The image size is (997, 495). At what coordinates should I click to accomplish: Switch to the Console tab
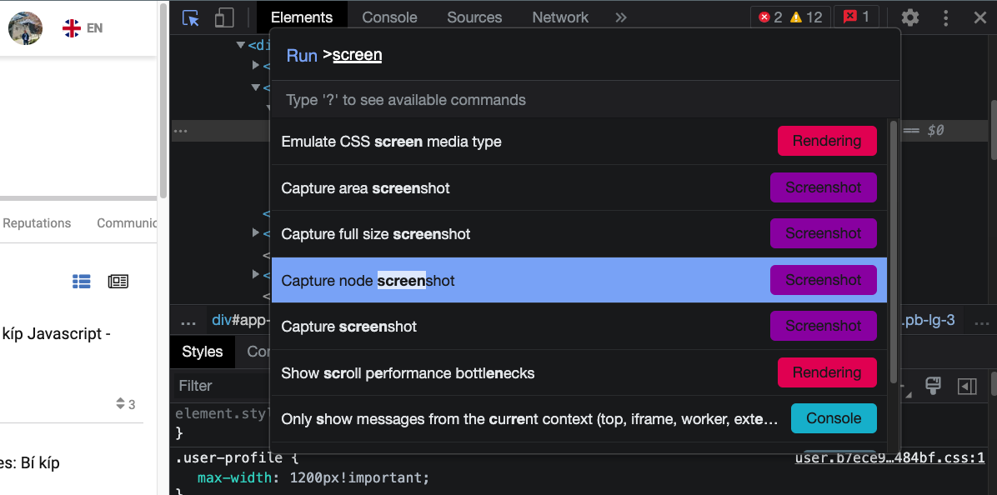388,17
